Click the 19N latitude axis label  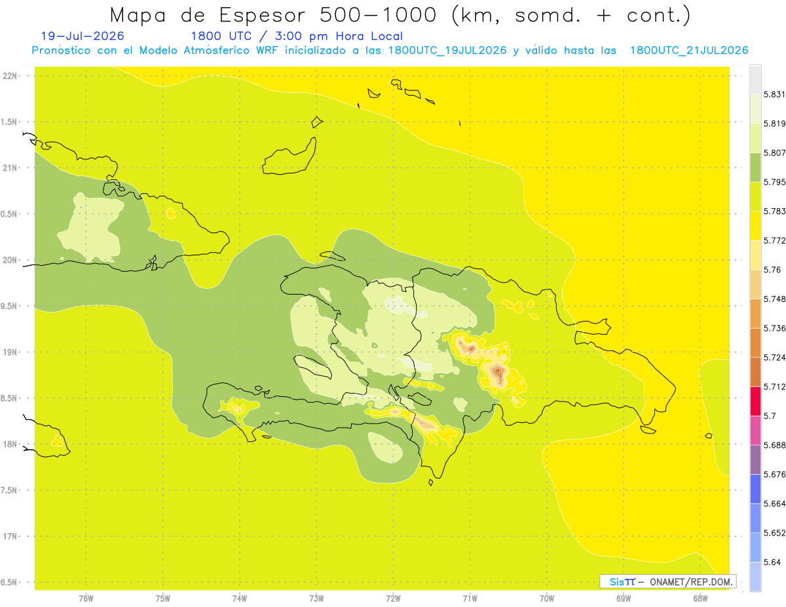click(x=10, y=352)
